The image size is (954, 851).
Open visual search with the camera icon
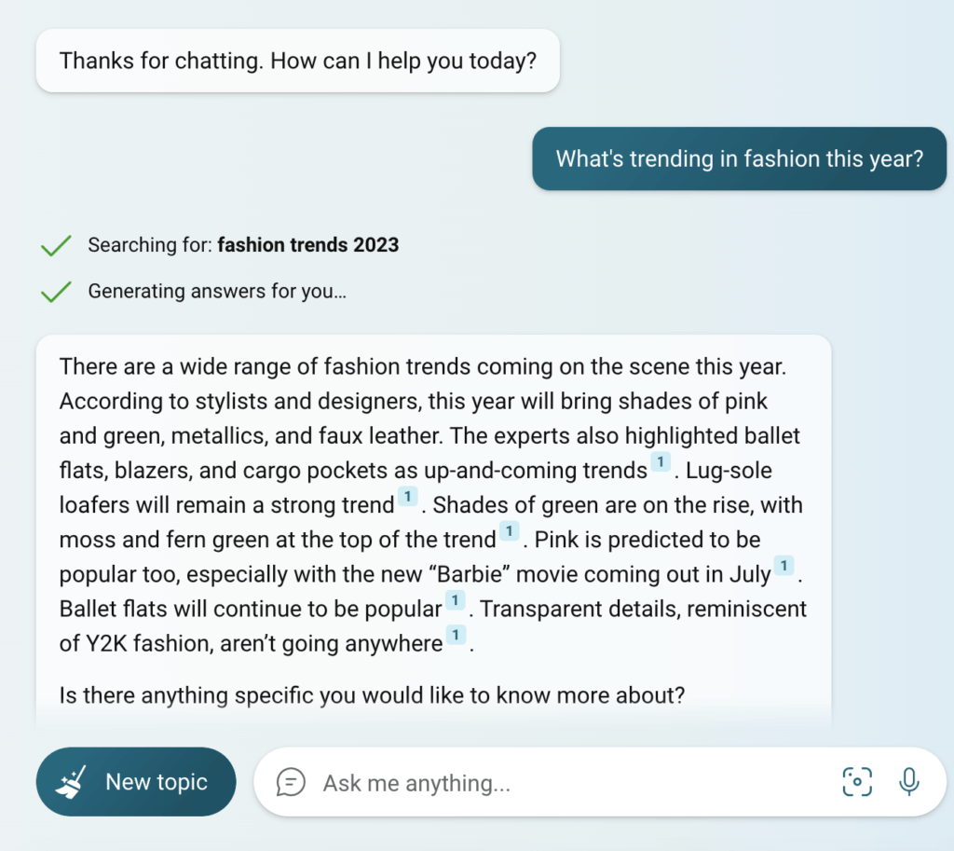tap(856, 782)
